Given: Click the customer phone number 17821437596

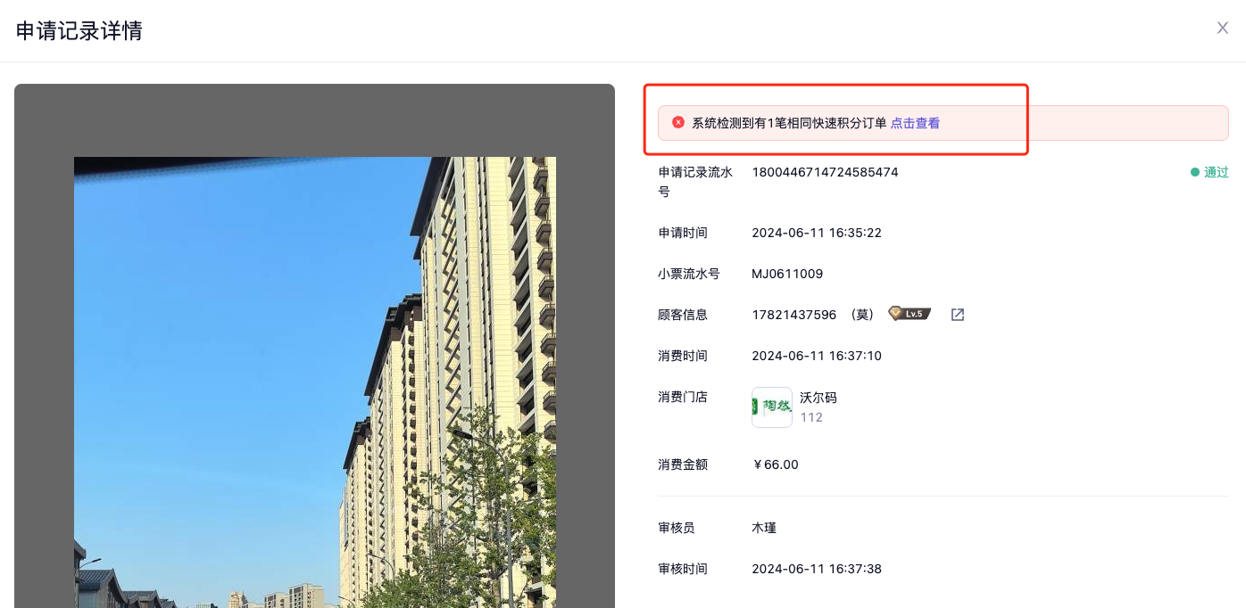Looking at the screenshot, I should click(793, 315).
